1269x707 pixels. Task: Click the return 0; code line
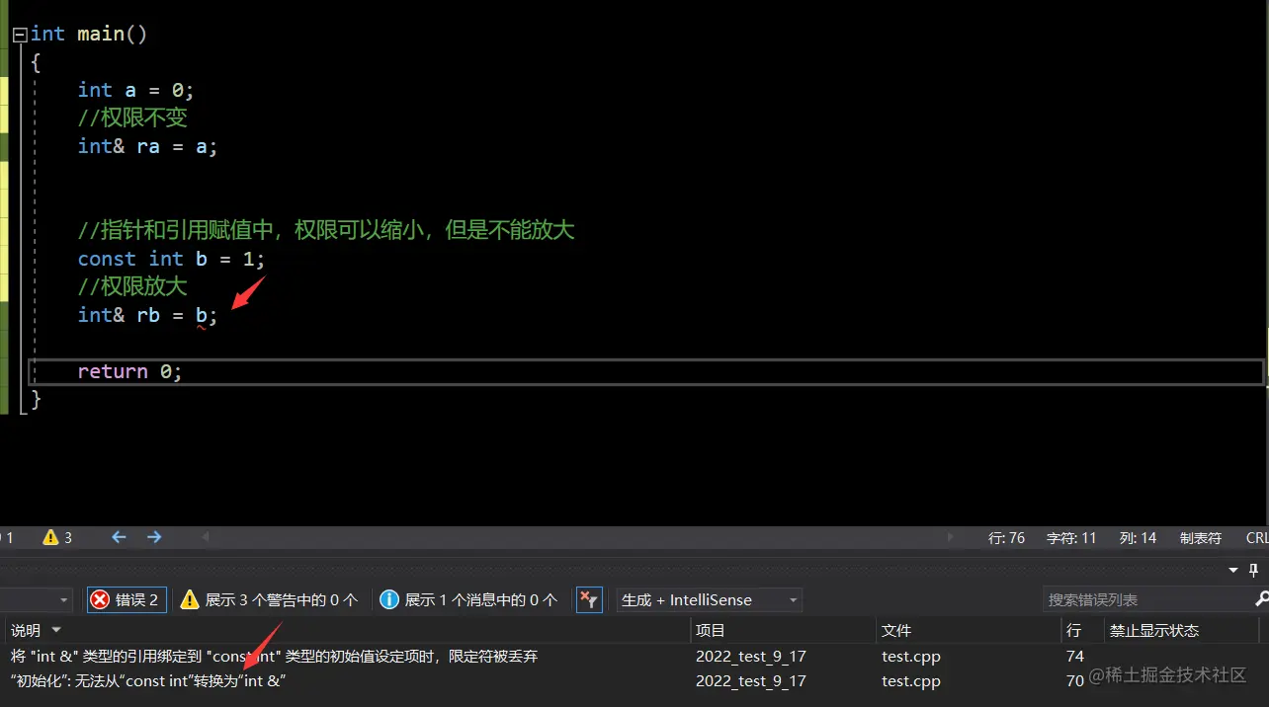click(130, 371)
